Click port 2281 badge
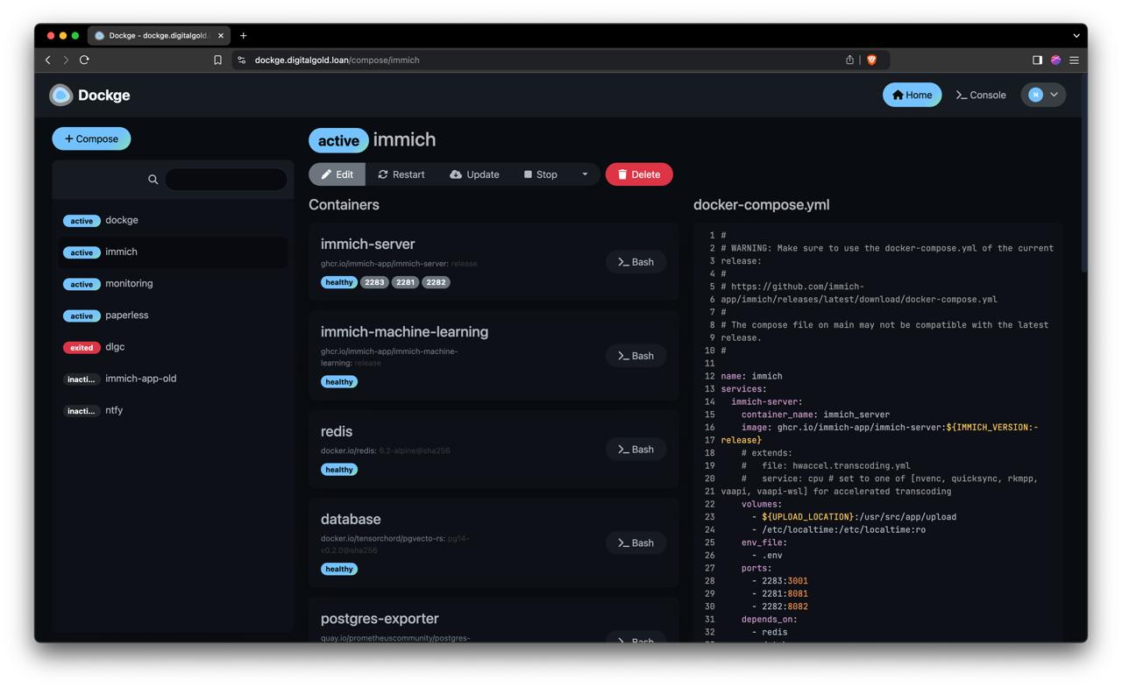 (x=405, y=282)
